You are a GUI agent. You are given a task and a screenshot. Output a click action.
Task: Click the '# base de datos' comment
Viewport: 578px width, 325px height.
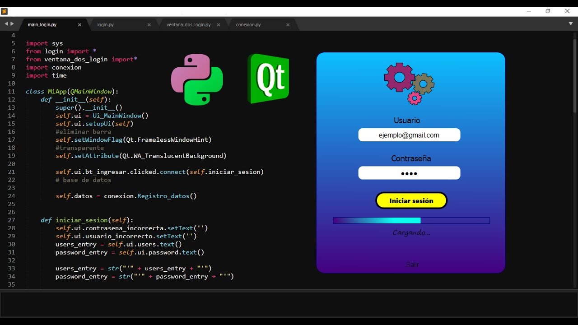pyautogui.click(x=84, y=180)
